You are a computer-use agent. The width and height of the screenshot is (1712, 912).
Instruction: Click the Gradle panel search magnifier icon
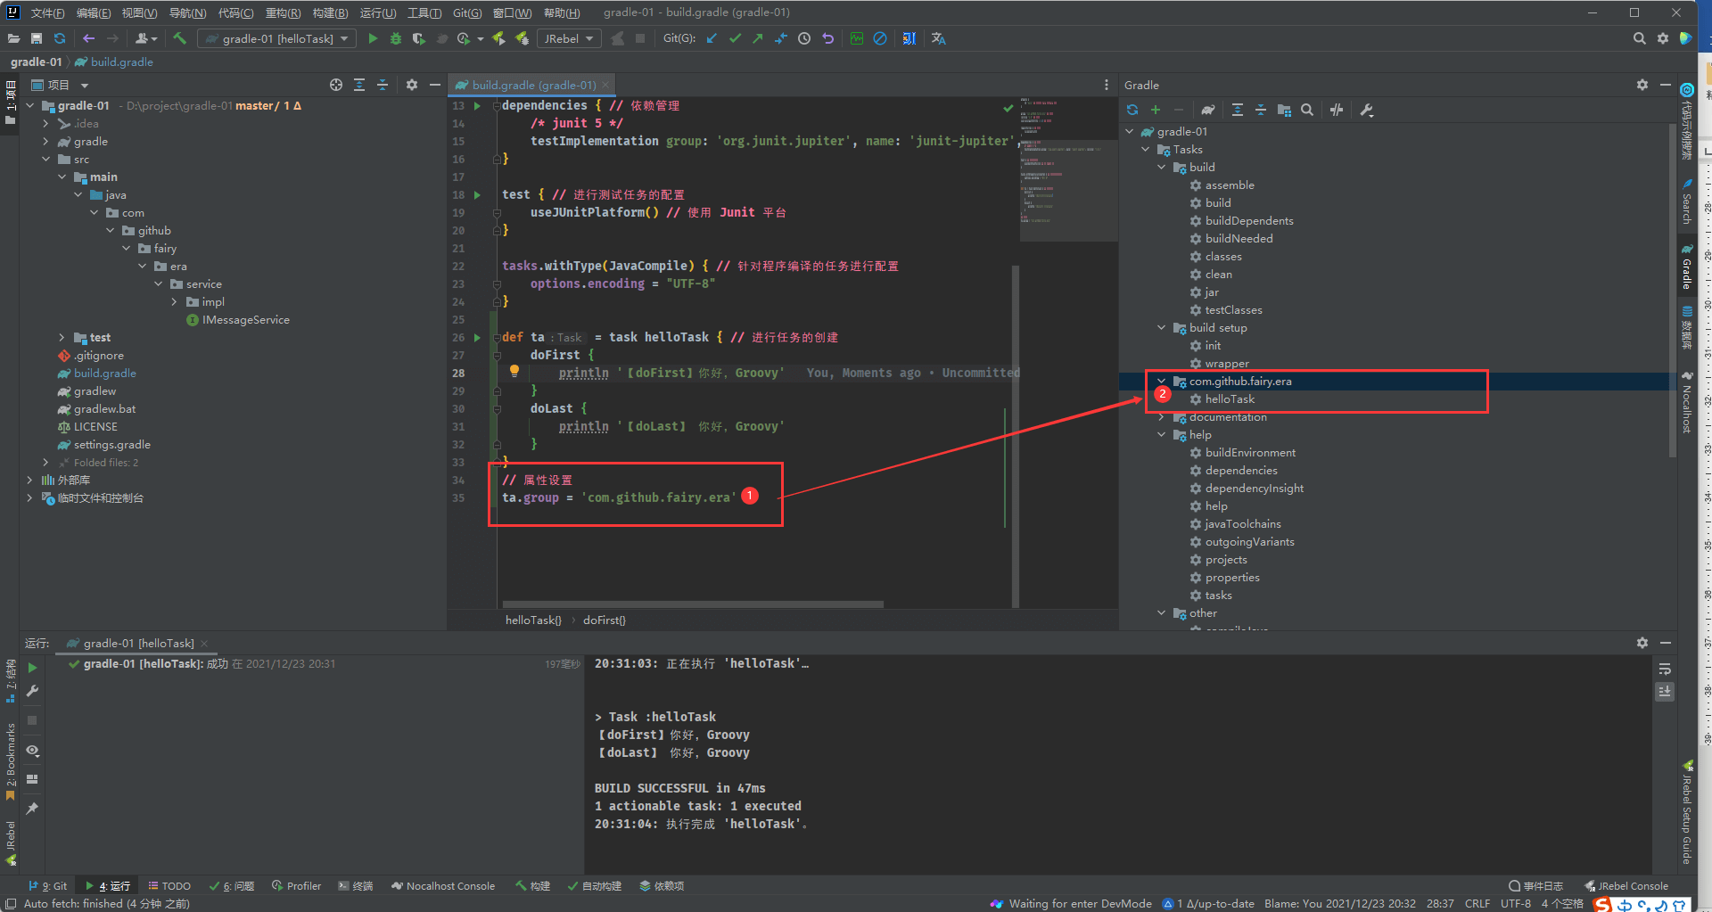1307,110
